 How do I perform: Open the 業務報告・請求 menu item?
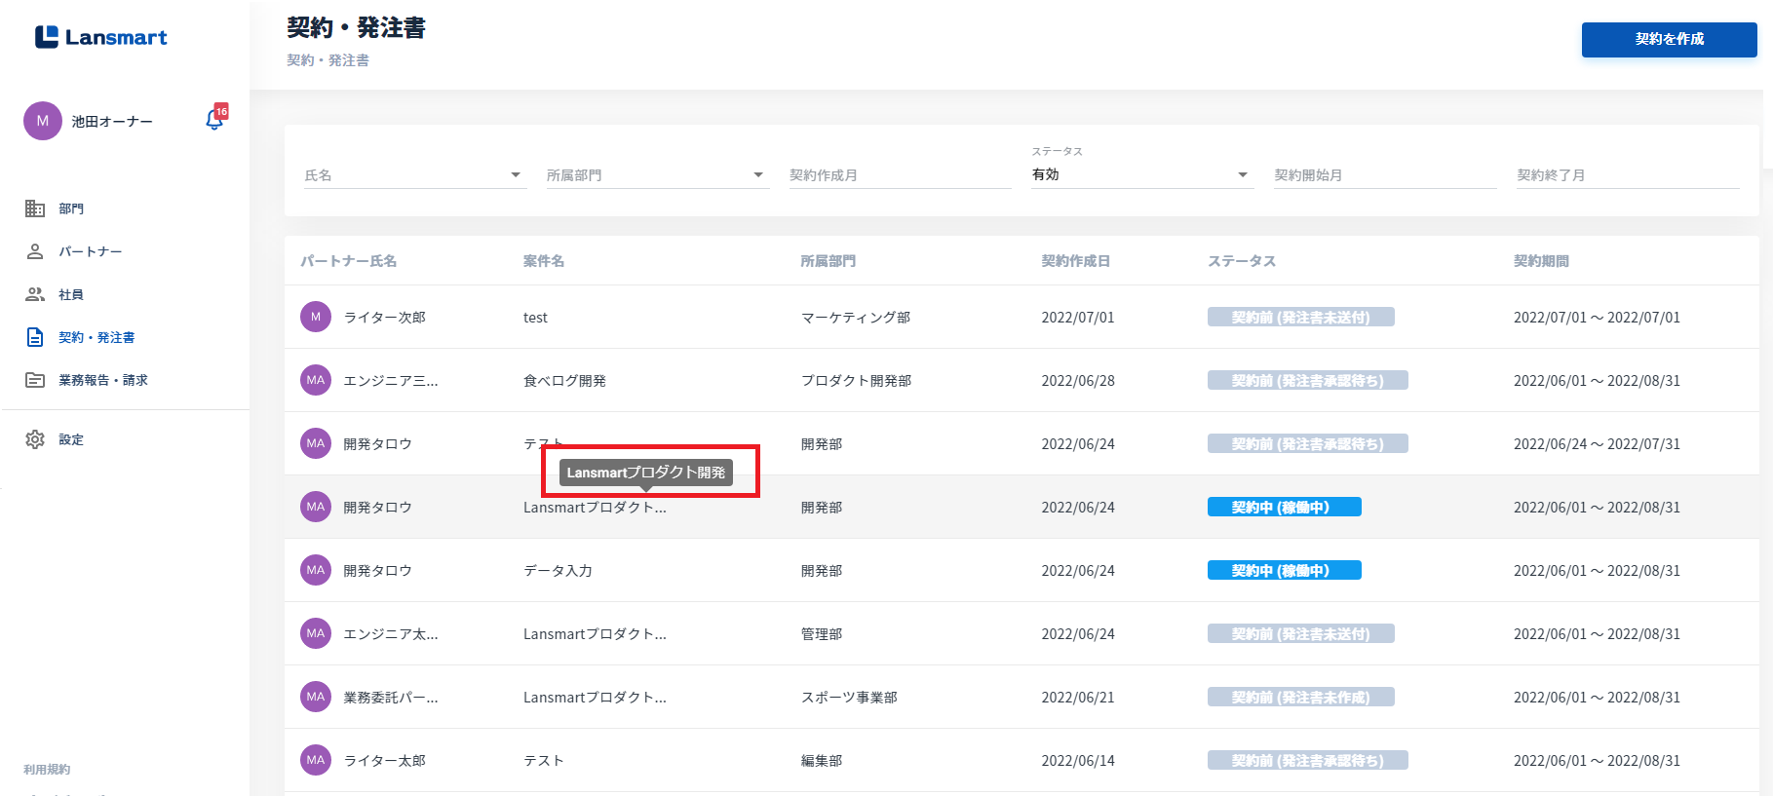pyautogui.click(x=102, y=380)
